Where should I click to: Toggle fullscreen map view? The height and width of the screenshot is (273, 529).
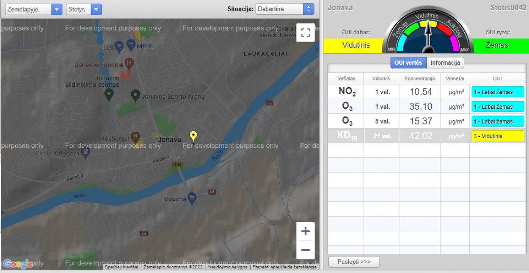click(x=306, y=33)
